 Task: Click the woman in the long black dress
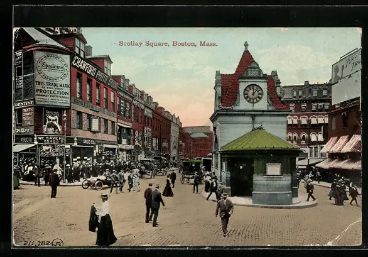[x=168, y=185]
